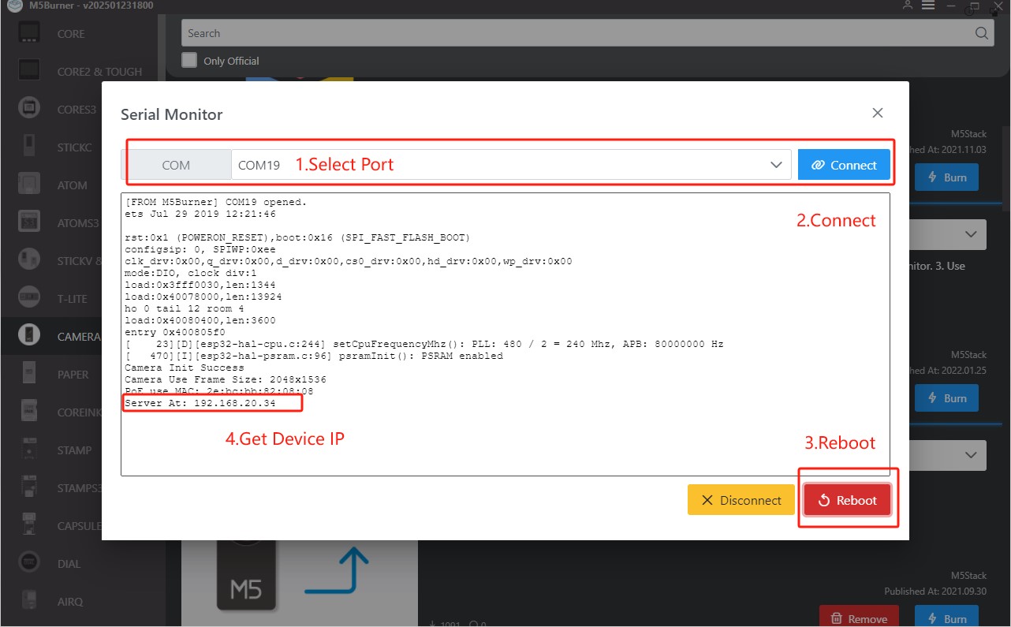Image resolution: width=1011 pixels, height=627 pixels.
Task: Click the 'Serial Monitor' dialog title
Action: click(x=172, y=114)
